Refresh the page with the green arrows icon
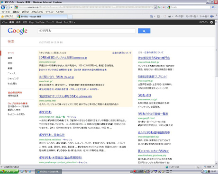This screenshot has height=174, width=218. tap(159, 7)
